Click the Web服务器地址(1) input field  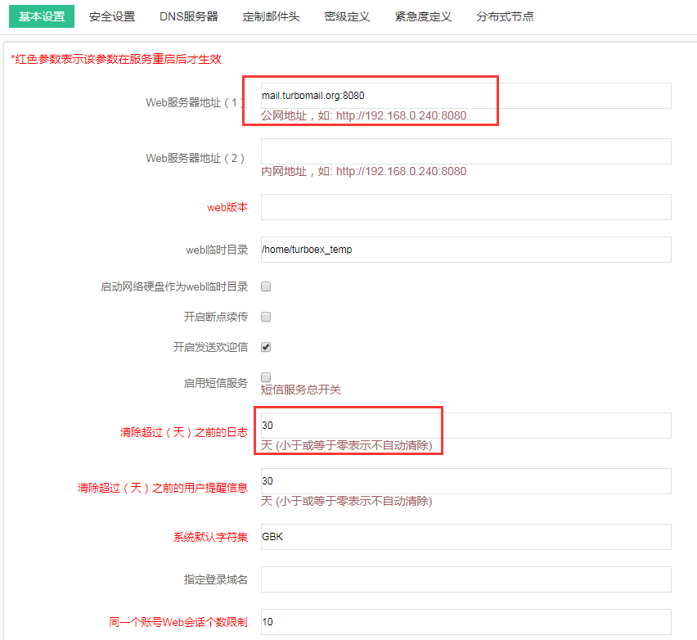point(465,96)
